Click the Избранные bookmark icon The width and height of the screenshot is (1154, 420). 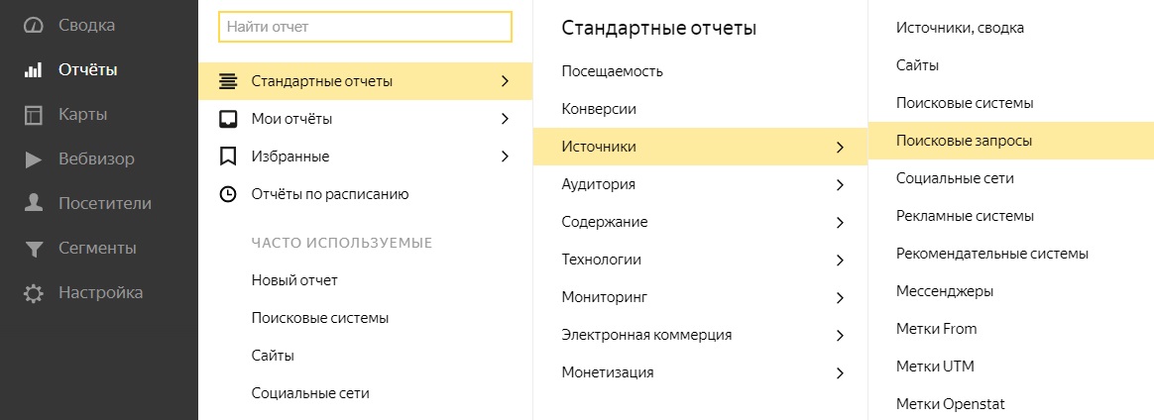(228, 157)
